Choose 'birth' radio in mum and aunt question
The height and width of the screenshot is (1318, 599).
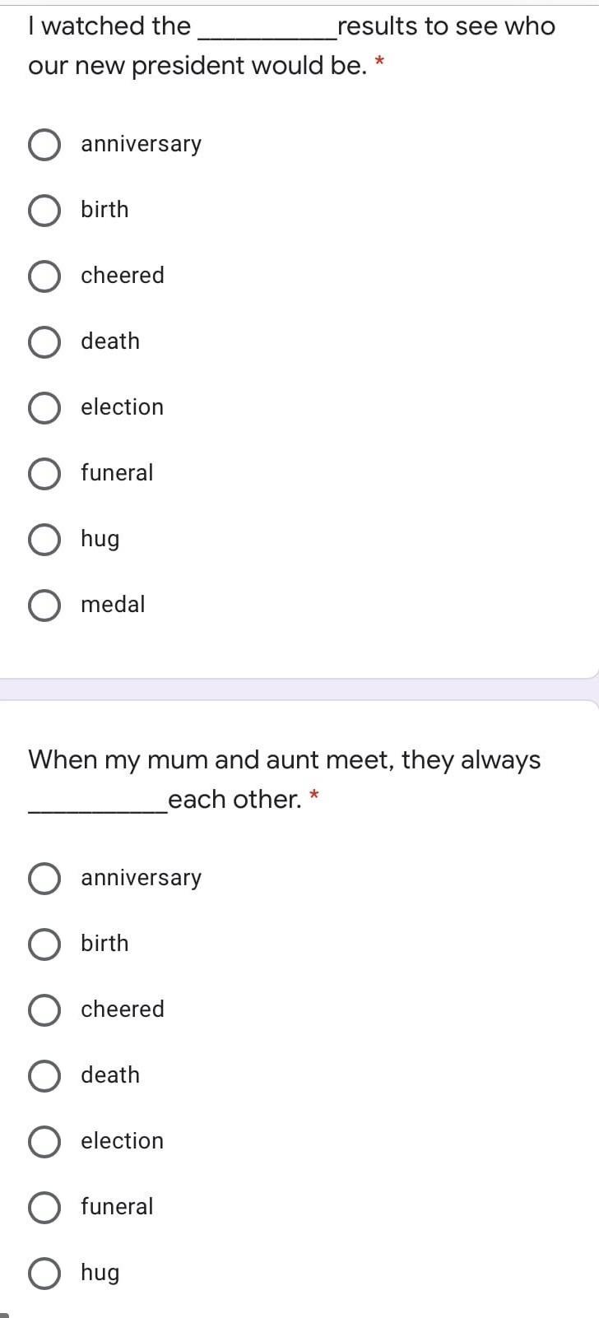(44, 944)
